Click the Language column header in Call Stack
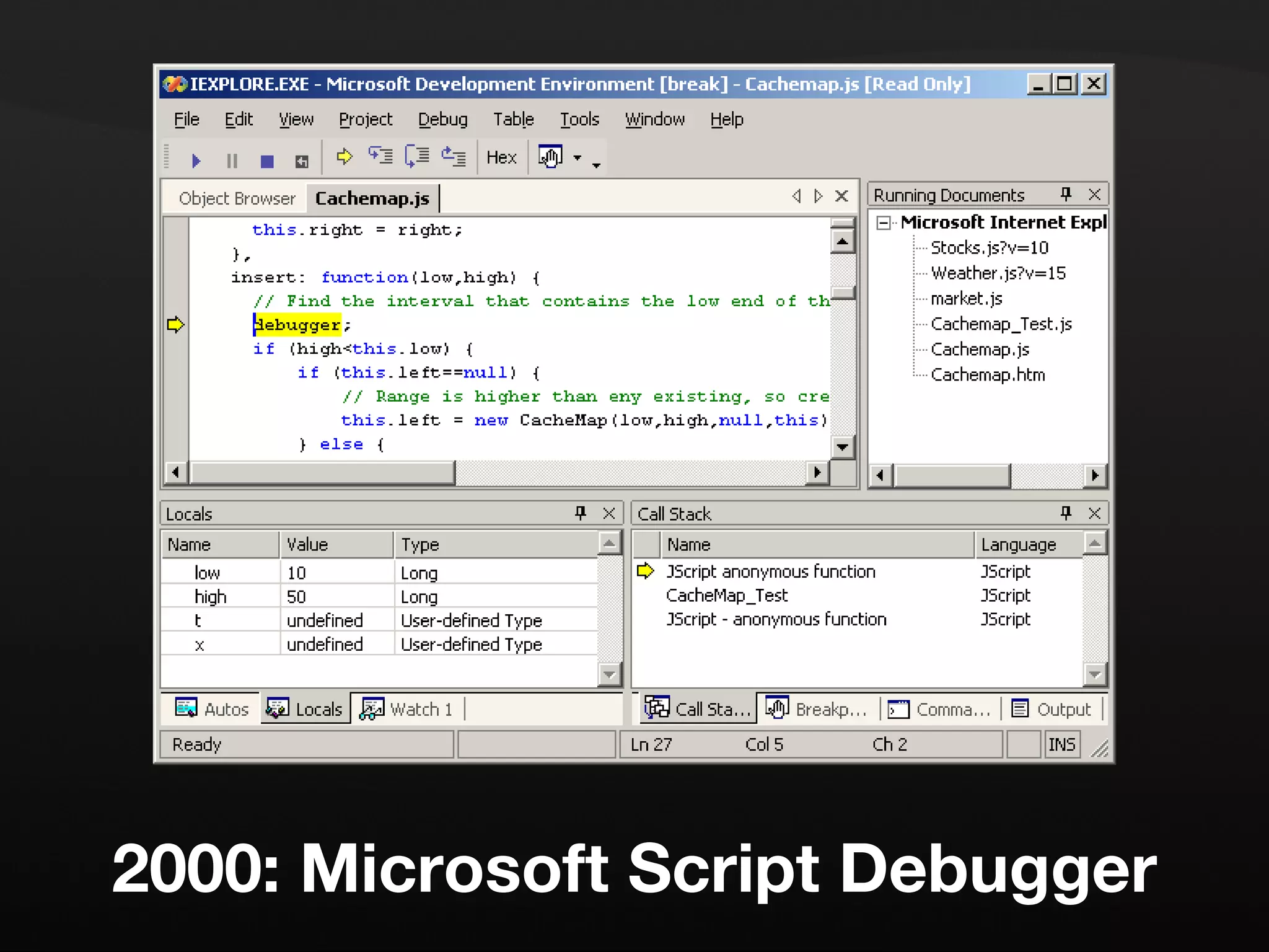 point(1029,544)
